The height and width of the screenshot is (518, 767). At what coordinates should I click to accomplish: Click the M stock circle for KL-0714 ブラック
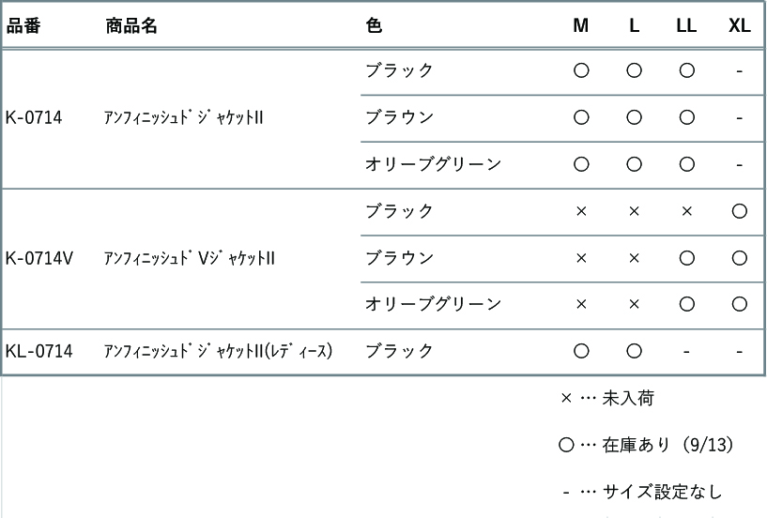click(581, 351)
